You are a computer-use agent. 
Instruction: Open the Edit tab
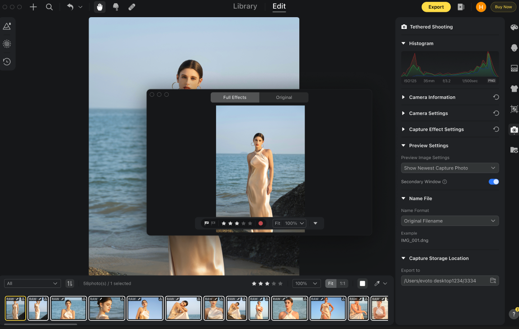pos(279,6)
